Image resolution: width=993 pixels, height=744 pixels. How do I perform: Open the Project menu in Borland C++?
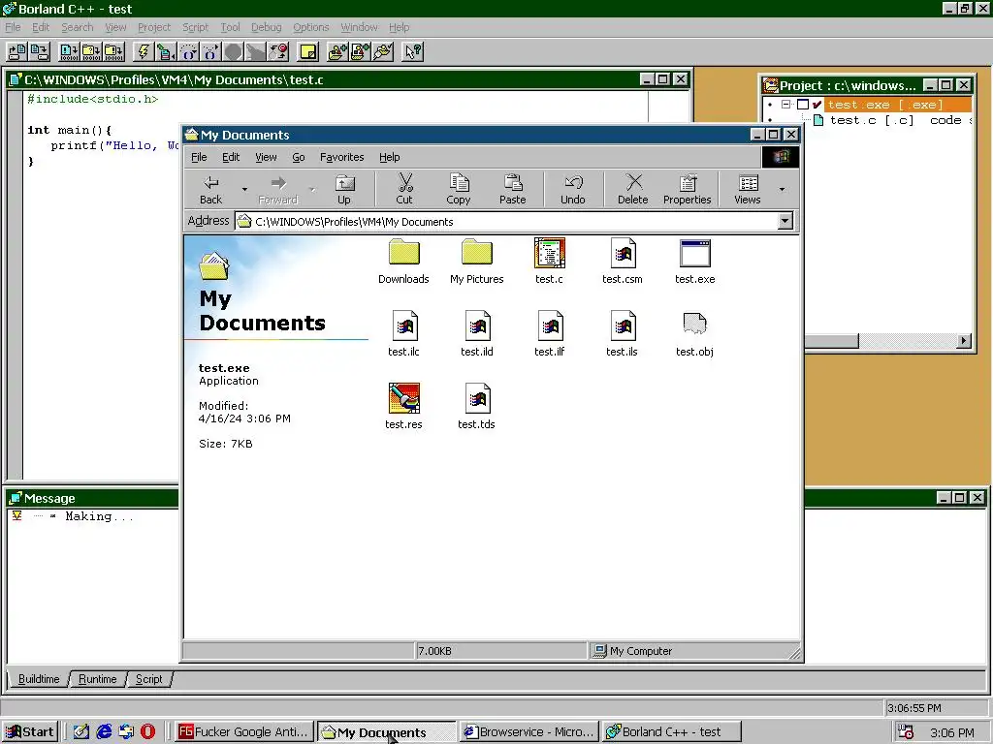pos(154,27)
